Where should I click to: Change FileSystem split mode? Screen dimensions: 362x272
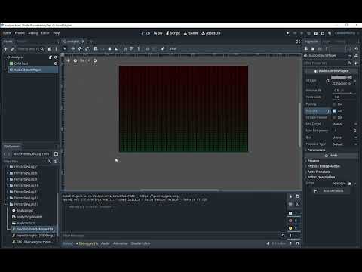pos(56,154)
